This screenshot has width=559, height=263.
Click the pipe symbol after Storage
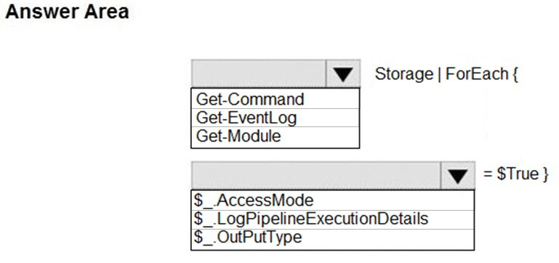[x=439, y=75]
